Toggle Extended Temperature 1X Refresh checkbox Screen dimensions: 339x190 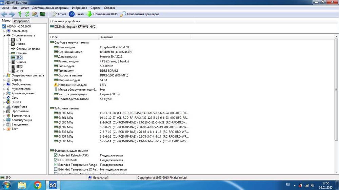pyautogui.click(x=56, y=169)
